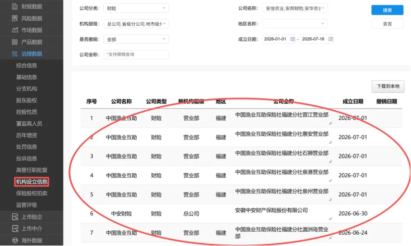Select 历年增资 submenu item

point(26,135)
